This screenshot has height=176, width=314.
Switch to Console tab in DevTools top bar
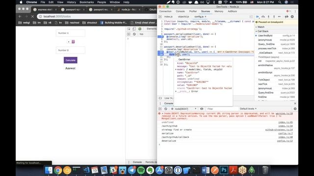[180, 11]
